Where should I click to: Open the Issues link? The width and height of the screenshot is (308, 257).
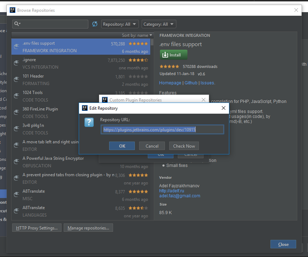(x=207, y=83)
